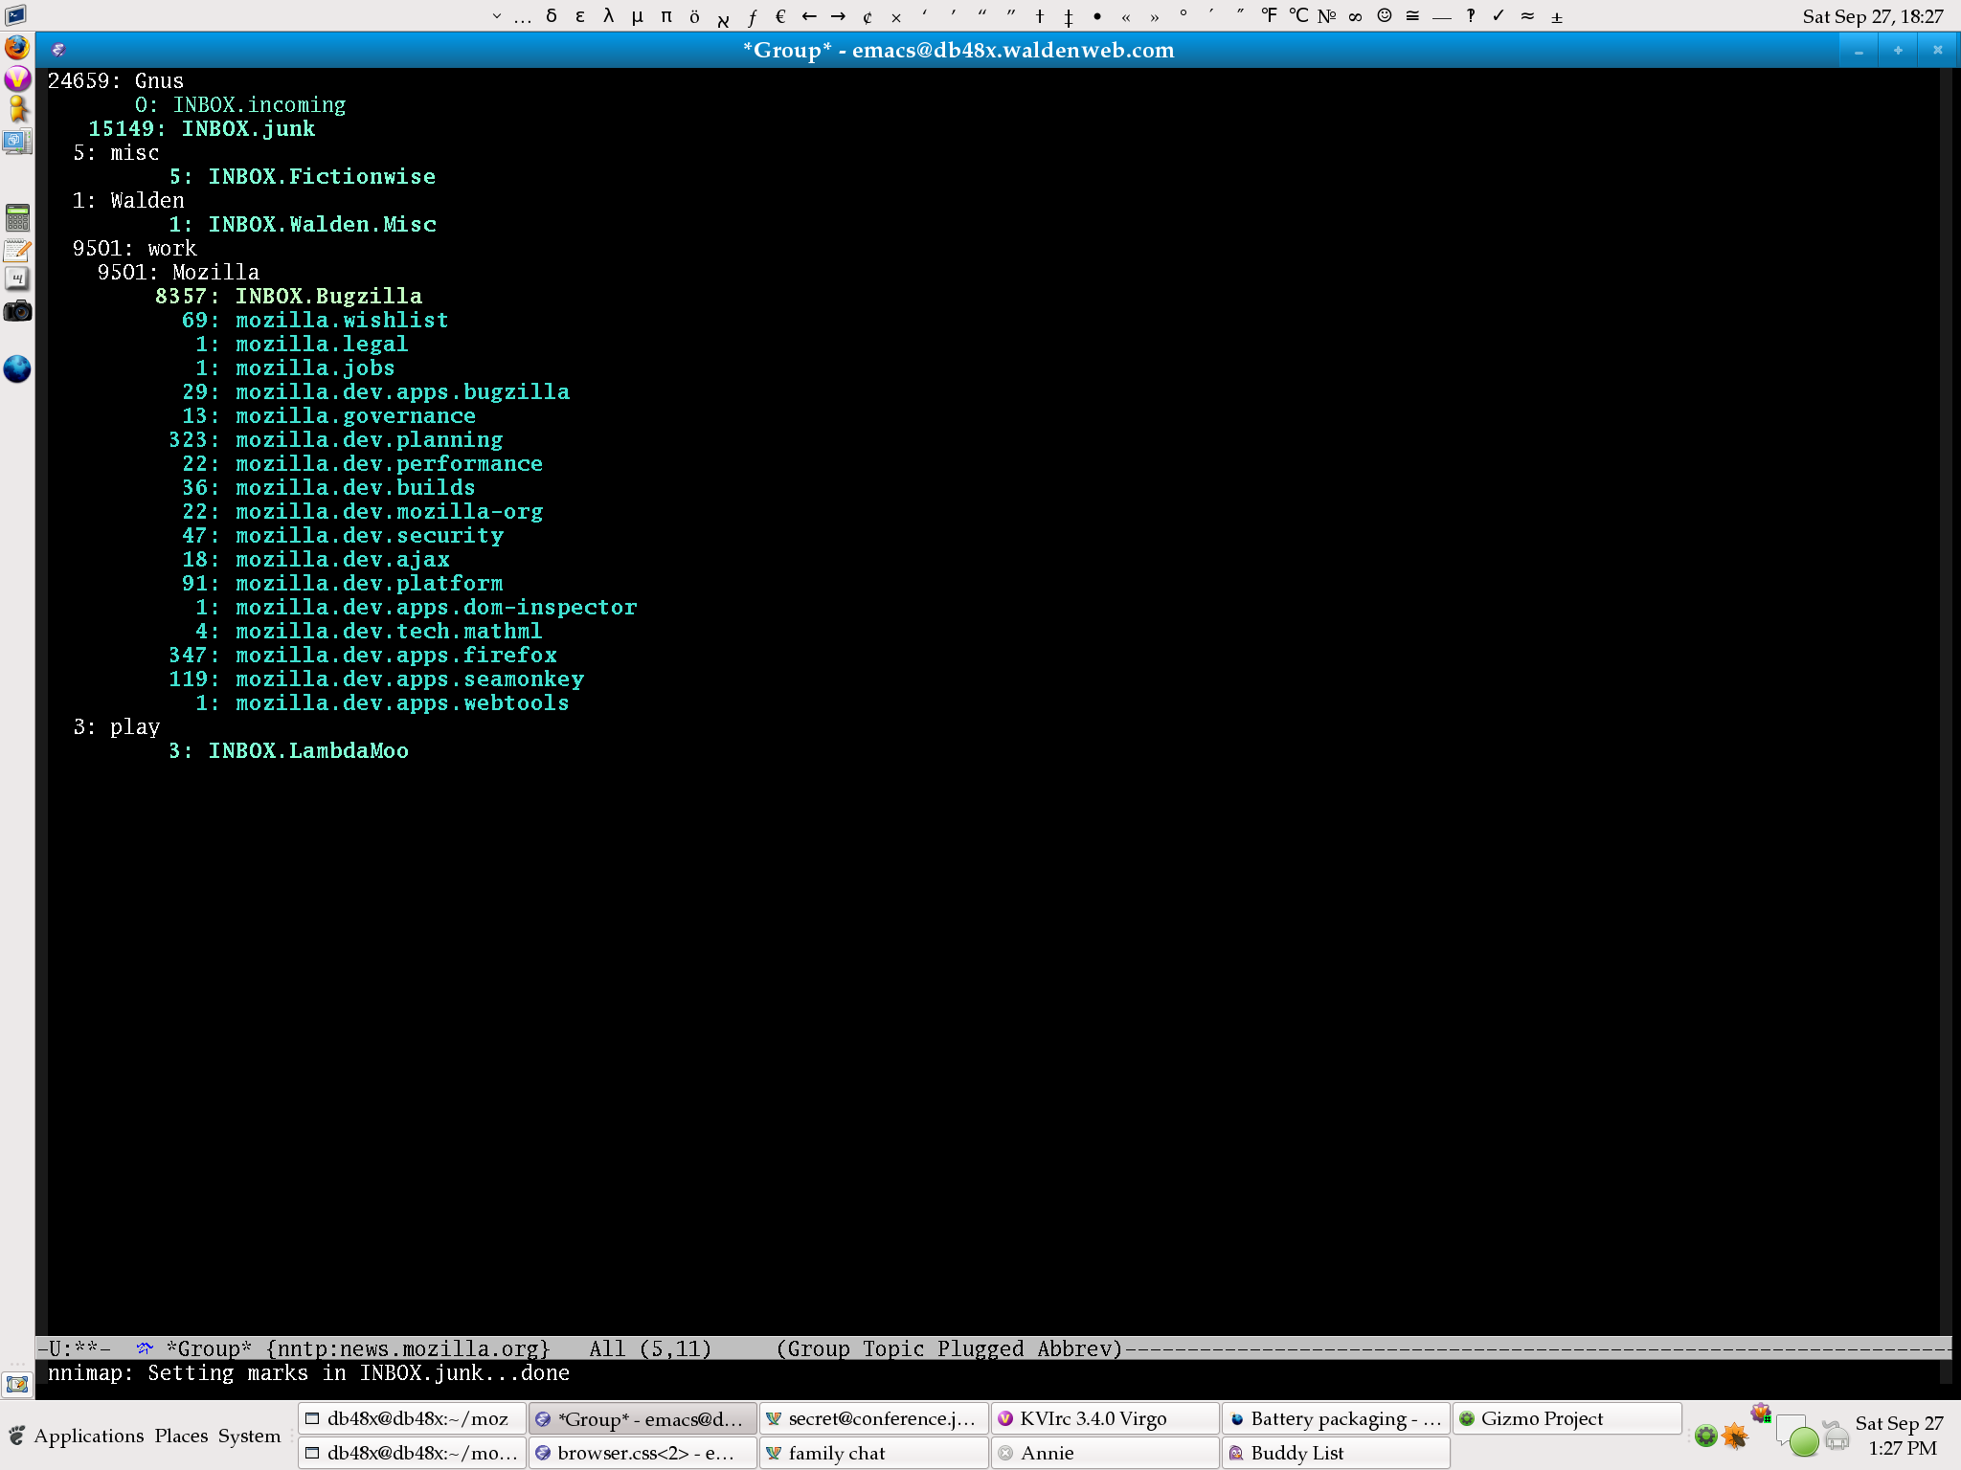Screen dimensions: 1961x1470
Task: Collapse the misc topic line
Action: pos(116,152)
